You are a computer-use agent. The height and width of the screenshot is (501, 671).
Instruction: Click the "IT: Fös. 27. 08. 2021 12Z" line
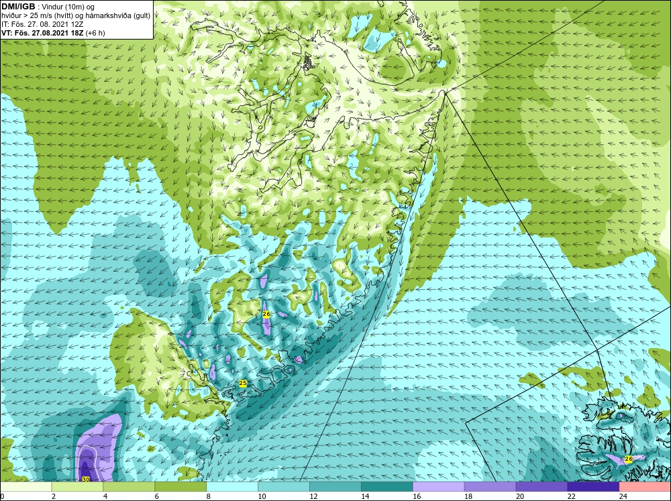(42, 24)
